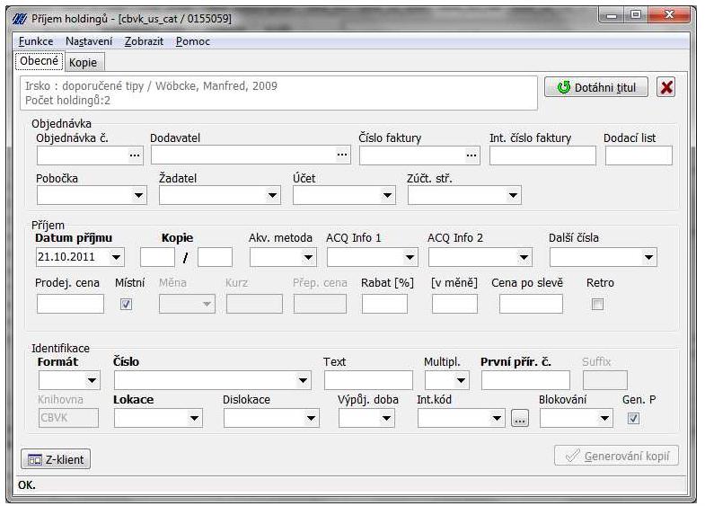The width and height of the screenshot is (705, 506).
Task: Click into the Prodej. cena field
Action: 71,305
